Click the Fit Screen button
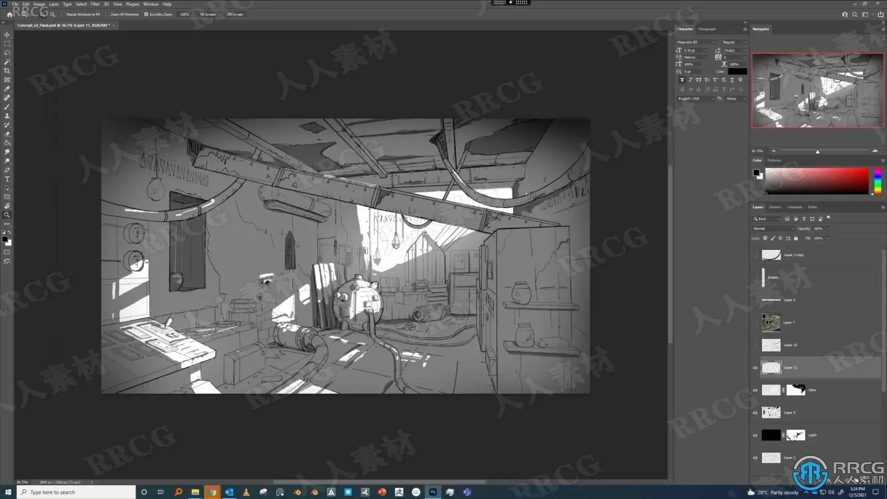The image size is (887, 499). point(208,14)
